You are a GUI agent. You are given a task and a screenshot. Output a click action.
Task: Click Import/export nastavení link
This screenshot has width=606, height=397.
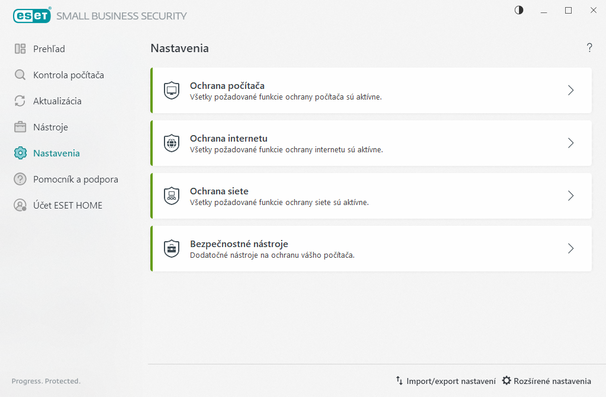click(446, 381)
